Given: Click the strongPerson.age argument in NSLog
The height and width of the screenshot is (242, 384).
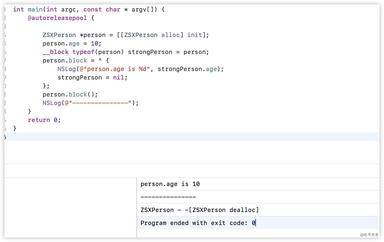Looking at the screenshot, I should point(187,69).
